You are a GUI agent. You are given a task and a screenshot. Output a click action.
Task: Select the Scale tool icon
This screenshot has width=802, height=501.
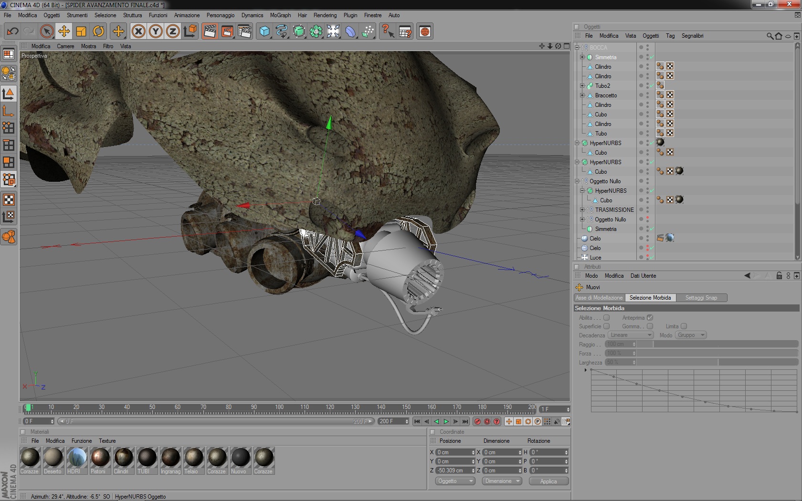[81, 31]
